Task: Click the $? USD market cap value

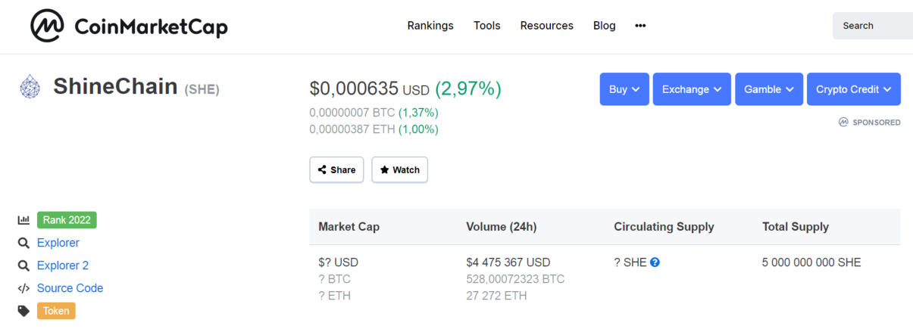Action: pyautogui.click(x=338, y=262)
